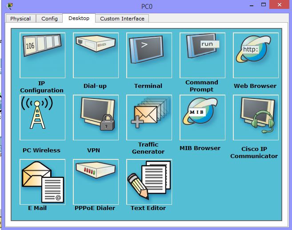The width and height of the screenshot is (292, 230).
Task: Launch the Dial-up modem icon
Action: click(x=96, y=55)
